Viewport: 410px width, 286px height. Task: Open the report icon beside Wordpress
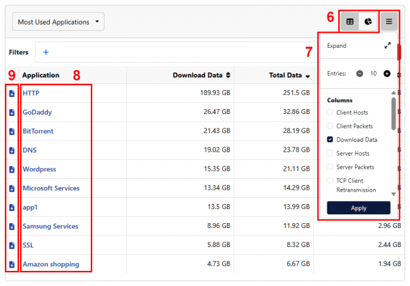(x=12, y=169)
